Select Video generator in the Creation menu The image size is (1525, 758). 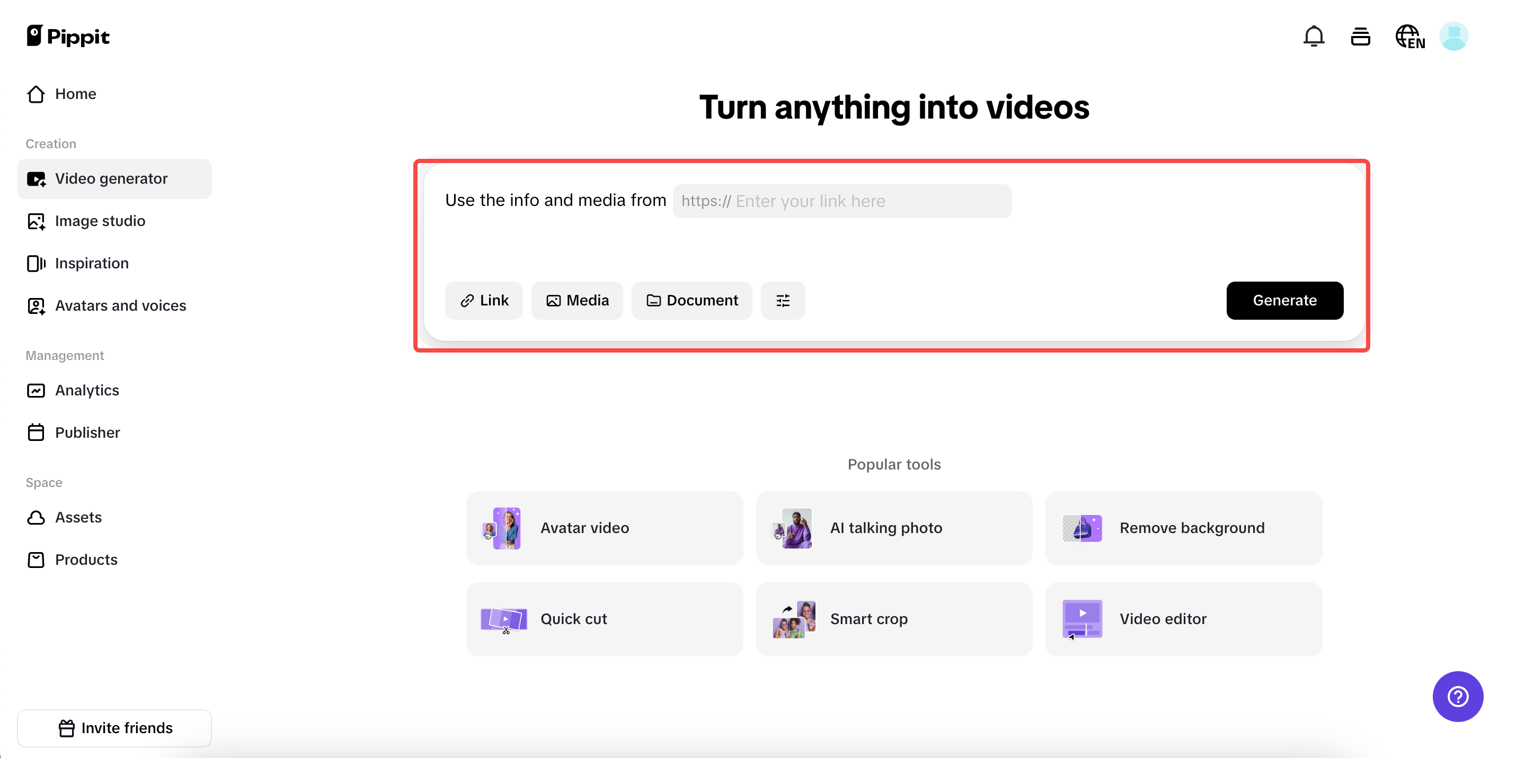[111, 178]
